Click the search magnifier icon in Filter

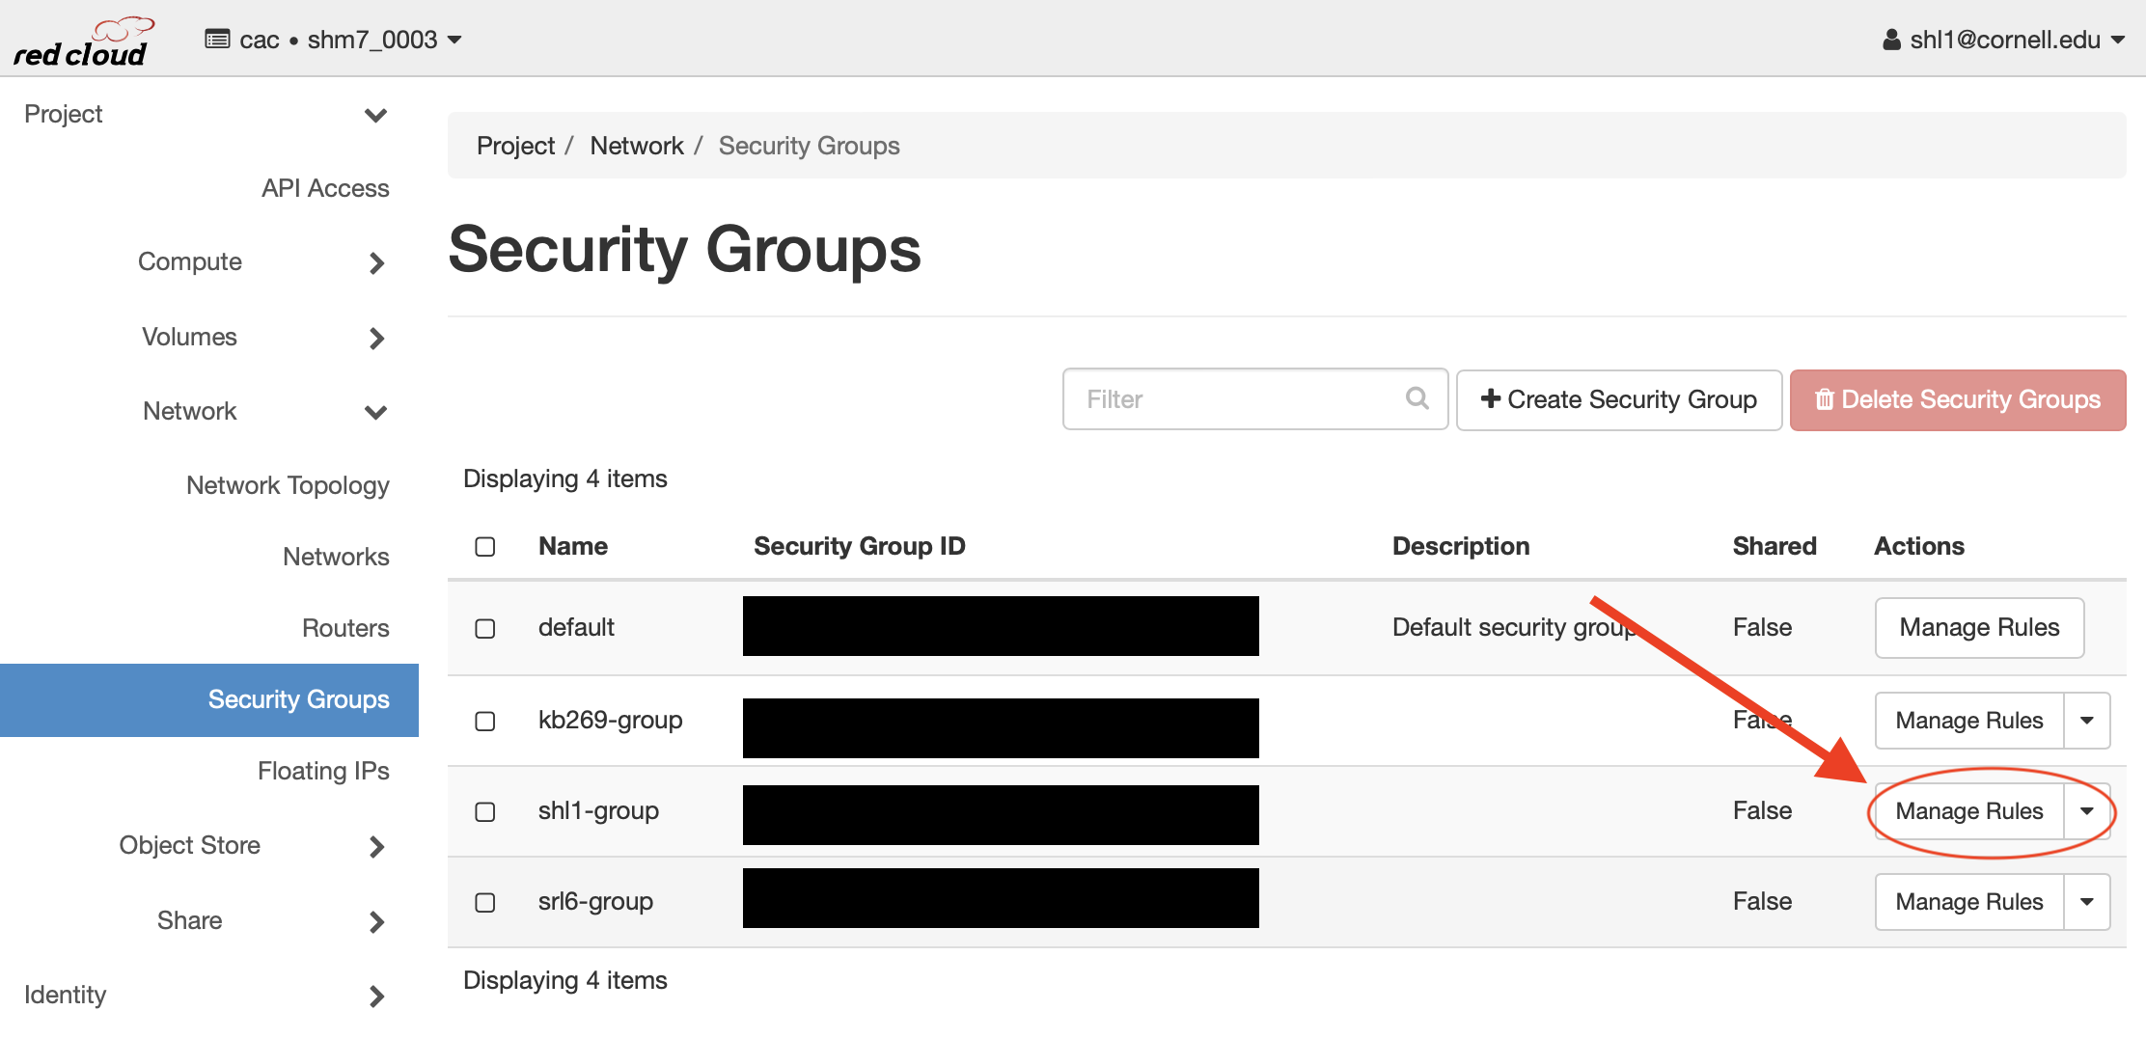click(x=1417, y=398)
